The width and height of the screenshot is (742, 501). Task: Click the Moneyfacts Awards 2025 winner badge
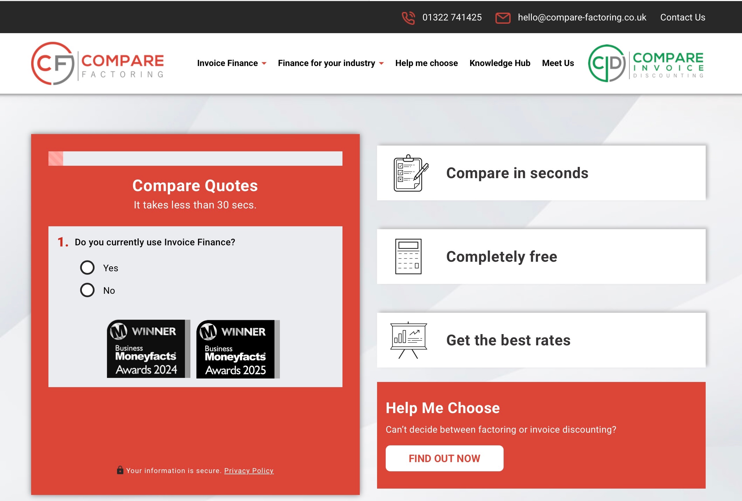click(238, 349)
